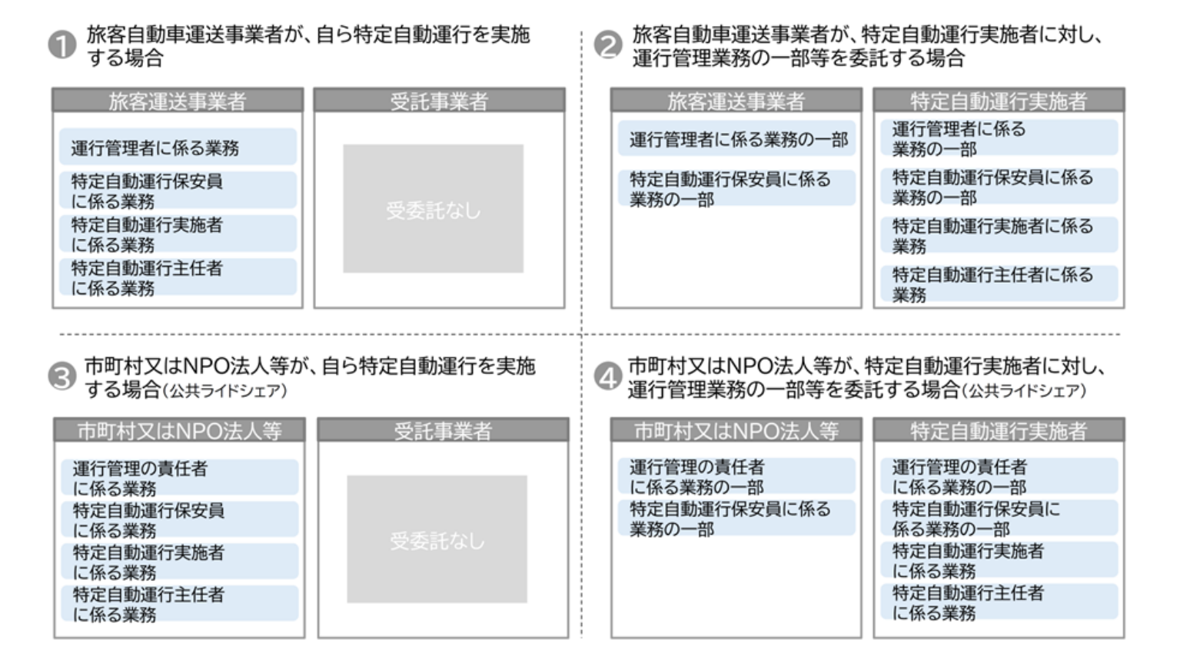Select 受託事業者 column header in section ③
This screenshot has height=653, width=1180.
(443, 430)
